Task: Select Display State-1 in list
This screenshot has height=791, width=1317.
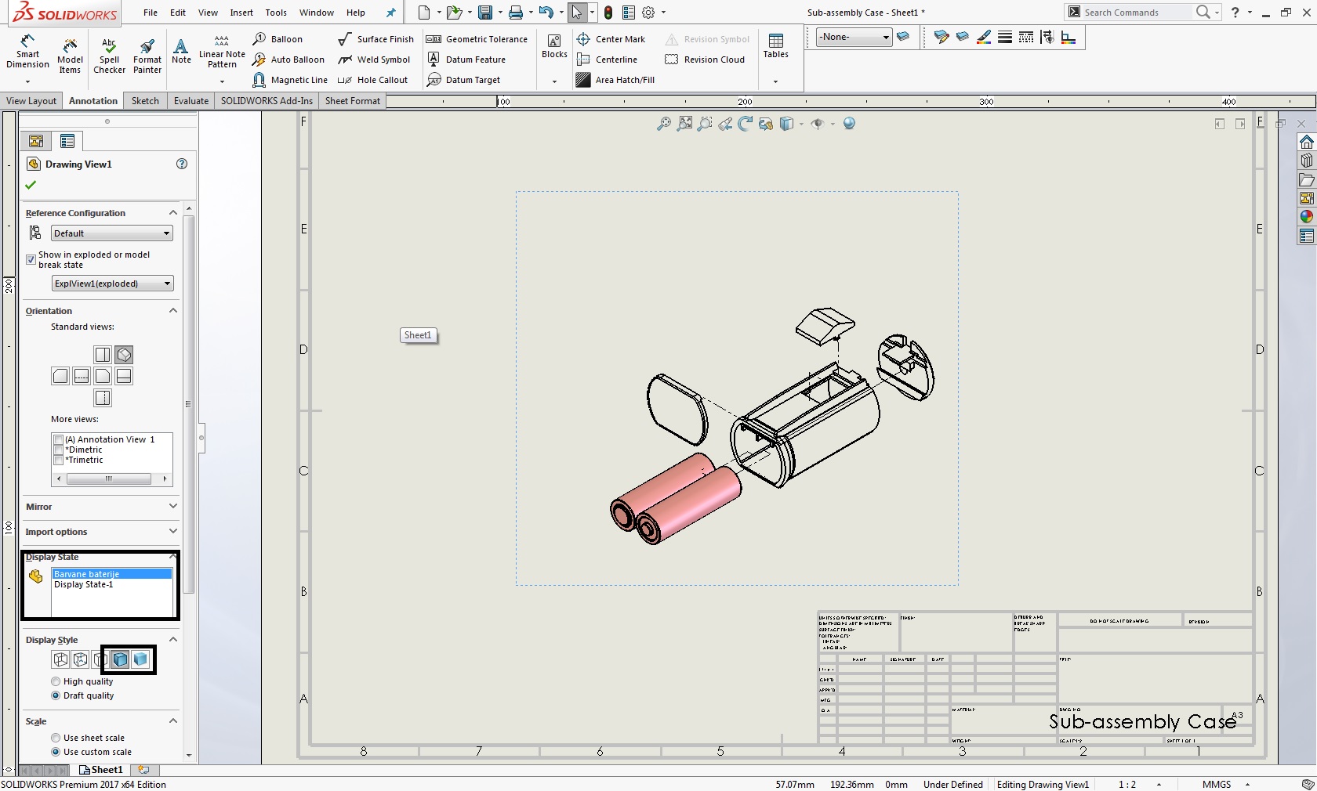Action: click(x=84, y=585)
